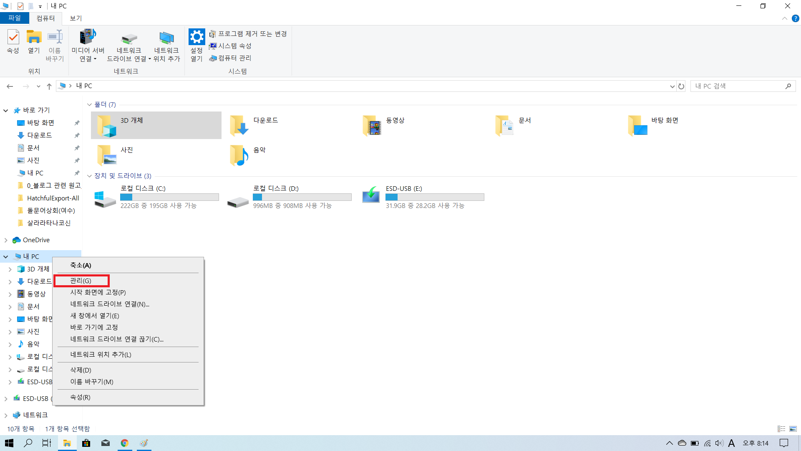Collapse the 폴더 (7) group
The width and height of the screenshot is (801, 451).
click(89, 105)
